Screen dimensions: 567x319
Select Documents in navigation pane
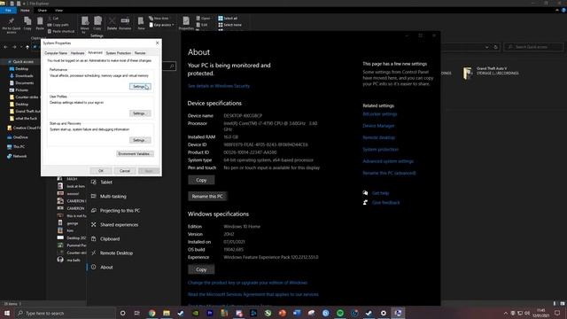[21, 82]
